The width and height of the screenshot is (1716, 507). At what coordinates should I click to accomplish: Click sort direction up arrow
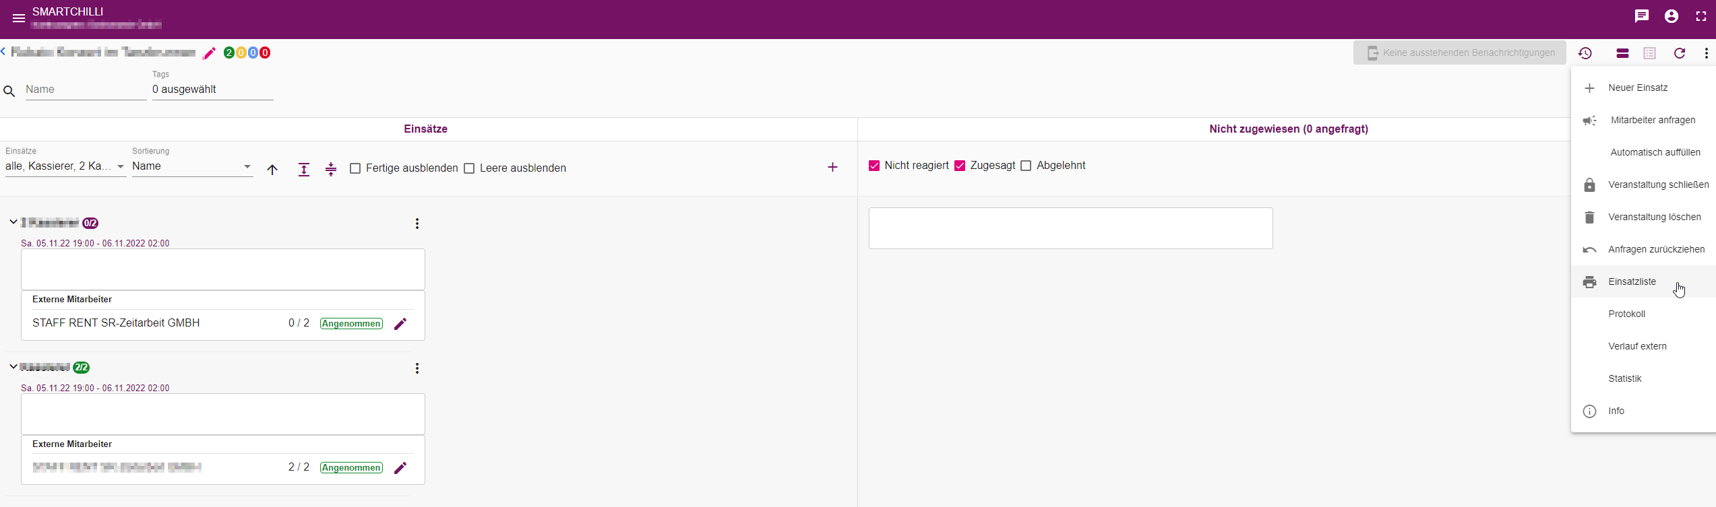pyautogui.click(x=272, y=170)
